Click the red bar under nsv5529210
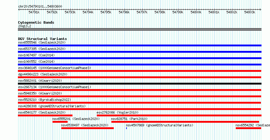The height and width of the screenshot is (140, 270). click(139, 103)
